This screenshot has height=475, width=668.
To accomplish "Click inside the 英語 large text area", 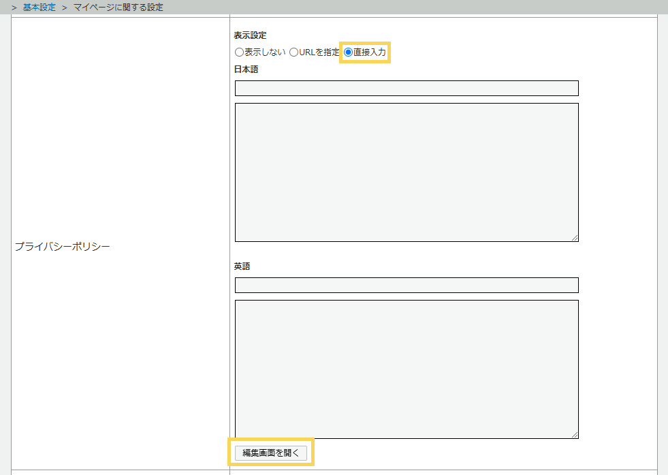I will coord(407,369).
